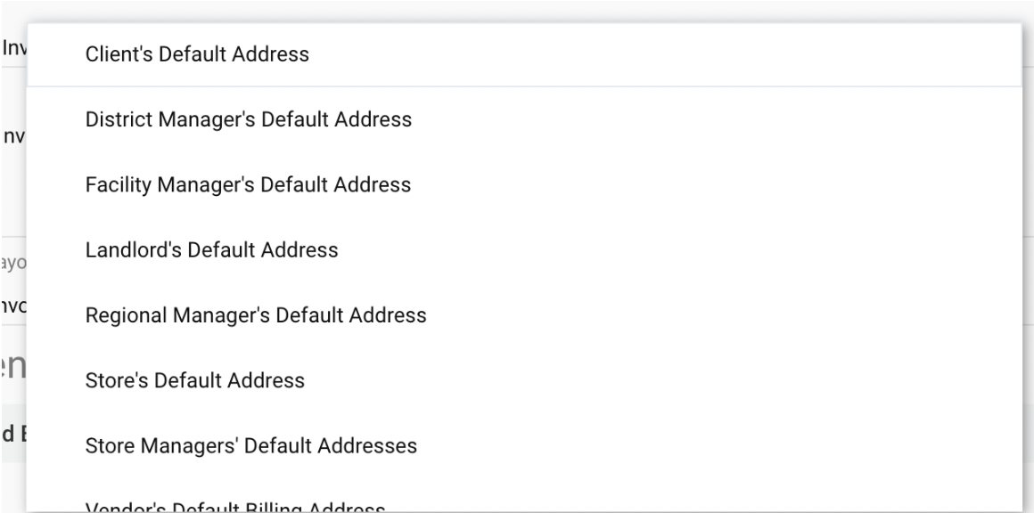The height and width of the screenshot is (513, 1034).
Task: Choose District Manager's Default Address
Action: tap(249, 119)
